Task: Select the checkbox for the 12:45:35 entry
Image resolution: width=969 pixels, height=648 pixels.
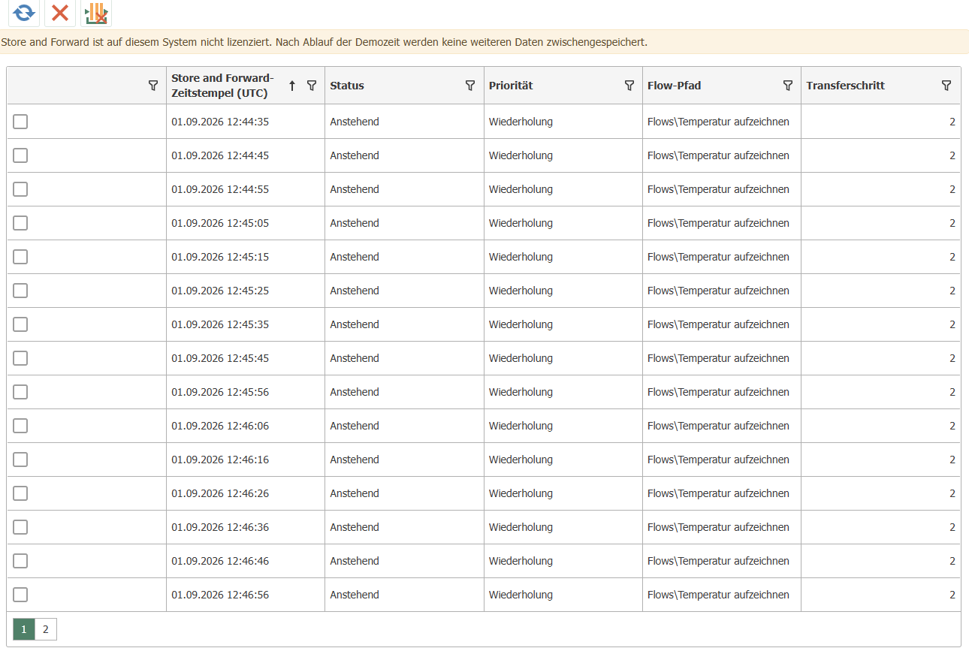Action: 20,324
